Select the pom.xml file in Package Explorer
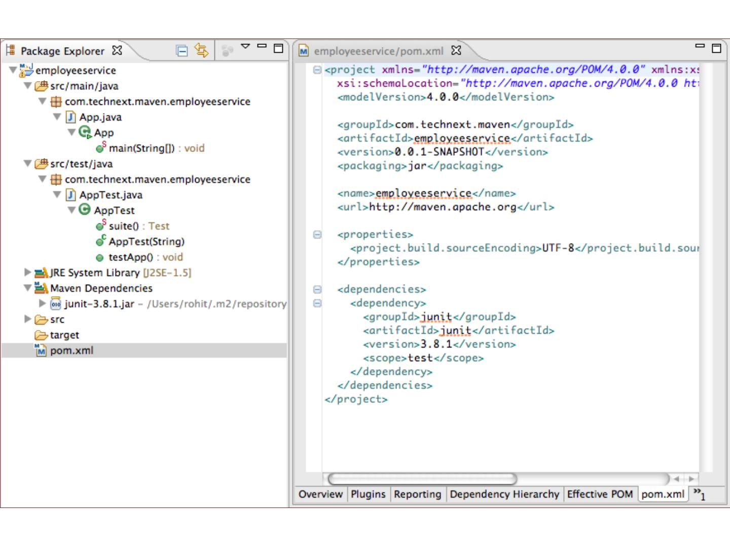 coord(71,350)
